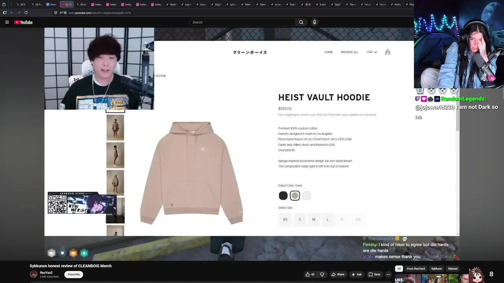This screenshot has width=504, height=283.
Task: Click the main Dune hoodie product image
Action: (x=191, y=173)
